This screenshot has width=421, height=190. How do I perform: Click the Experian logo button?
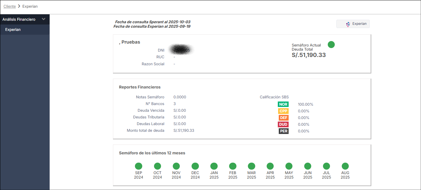[x=353, y=24]
